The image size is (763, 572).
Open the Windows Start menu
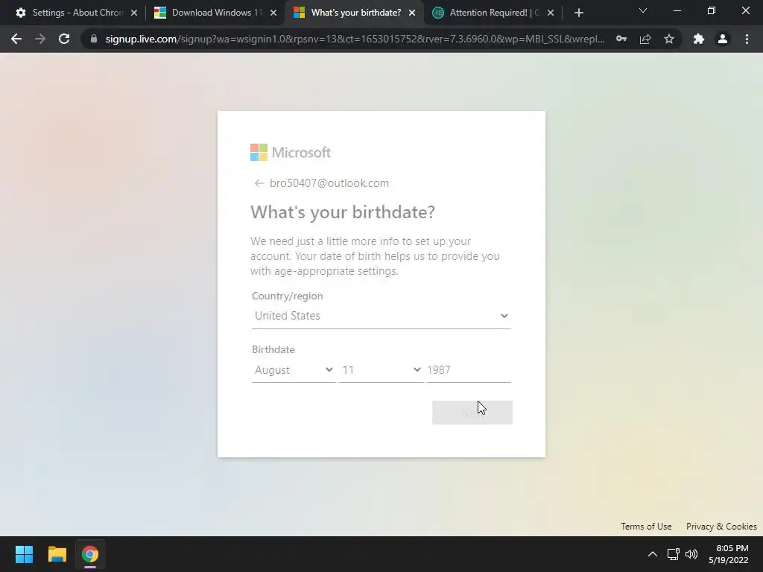(x=24, y=554)
